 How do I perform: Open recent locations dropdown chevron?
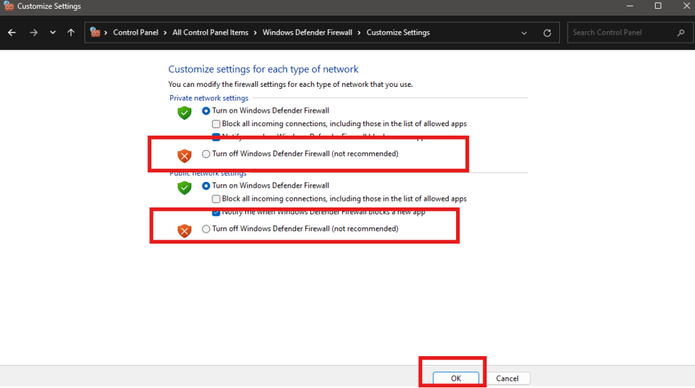click(53, 33)
